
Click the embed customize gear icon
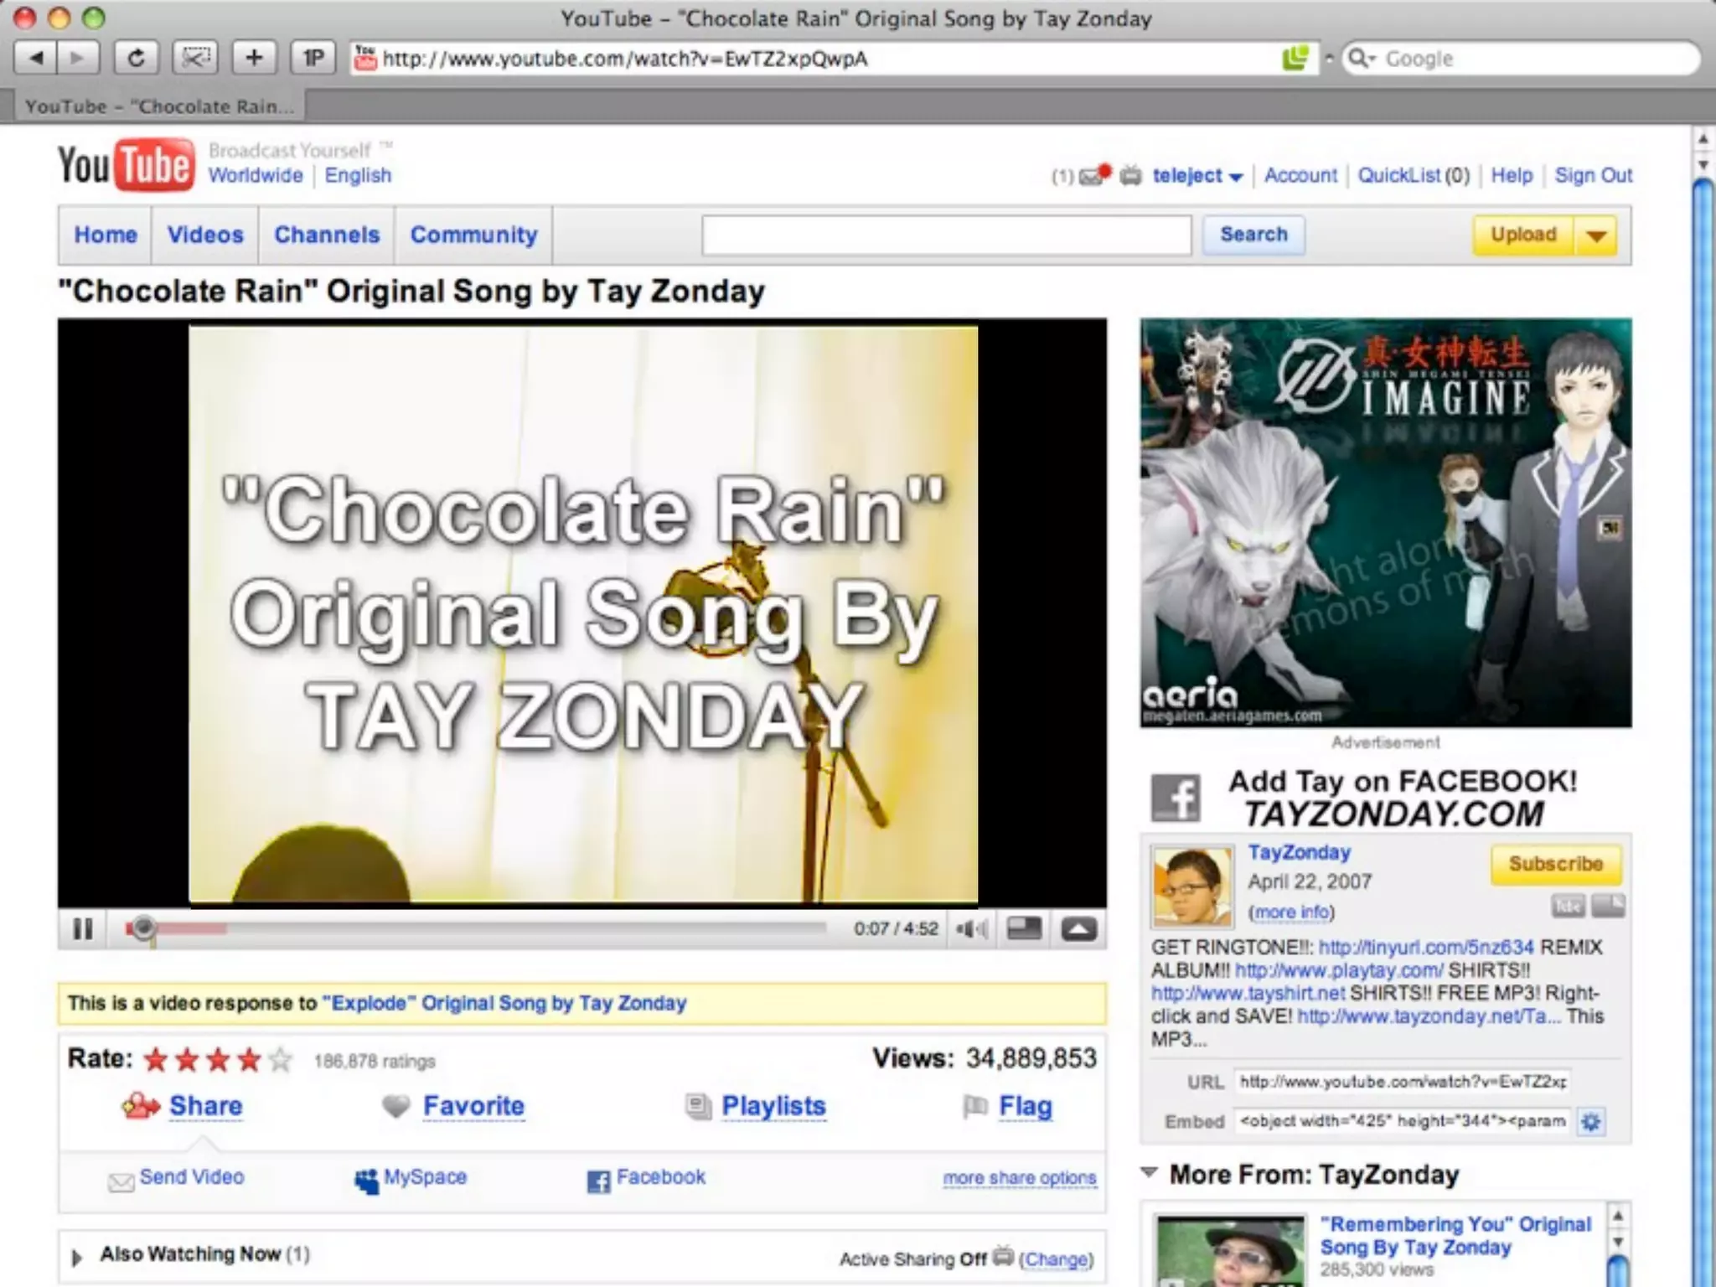pyautogui.click(x=1590, y=1121)
